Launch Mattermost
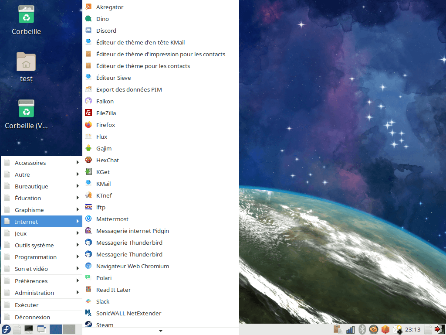Image resolution: width=446 pixels, height=335 pixels. [x=160, y=219]
